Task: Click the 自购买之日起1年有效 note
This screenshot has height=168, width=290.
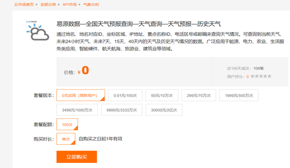Action: pos(100,139)
